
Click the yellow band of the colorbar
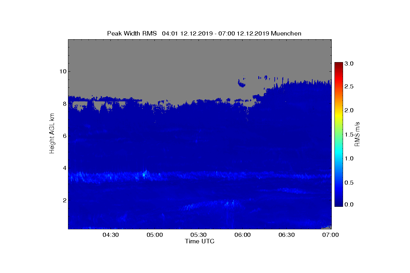tap(338, 115)
